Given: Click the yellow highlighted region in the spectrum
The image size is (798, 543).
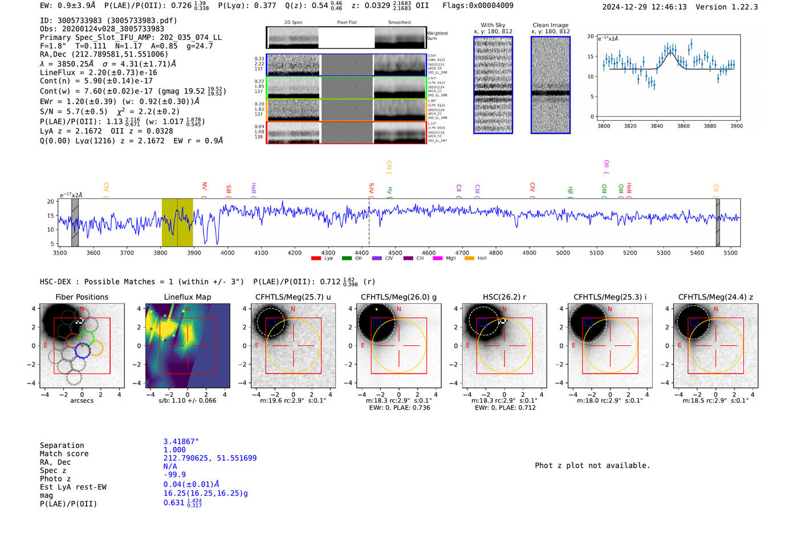Looking at the screenshot, I should [177, 222].
